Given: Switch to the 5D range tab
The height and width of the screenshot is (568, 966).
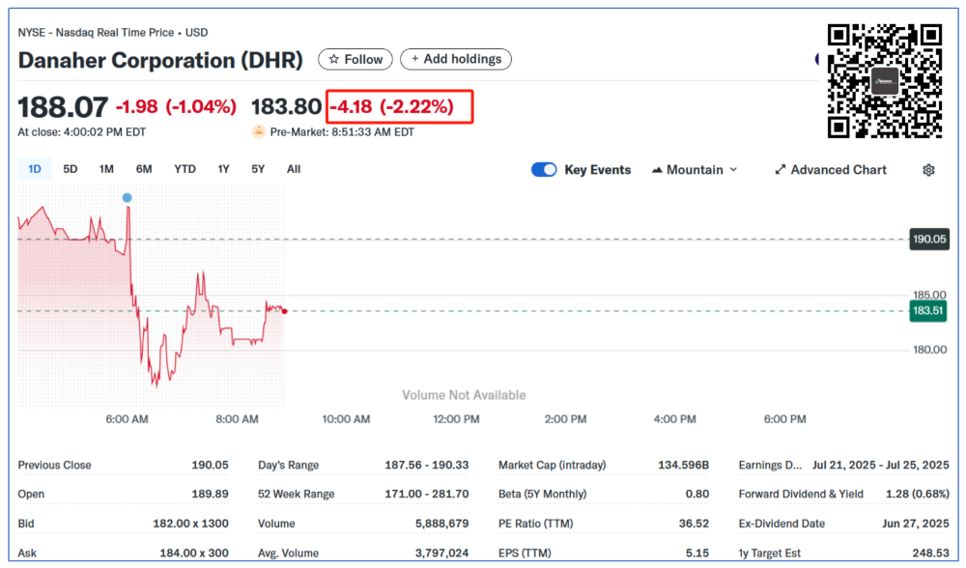Looking at the screenshot, I should (x=71, y=169).
